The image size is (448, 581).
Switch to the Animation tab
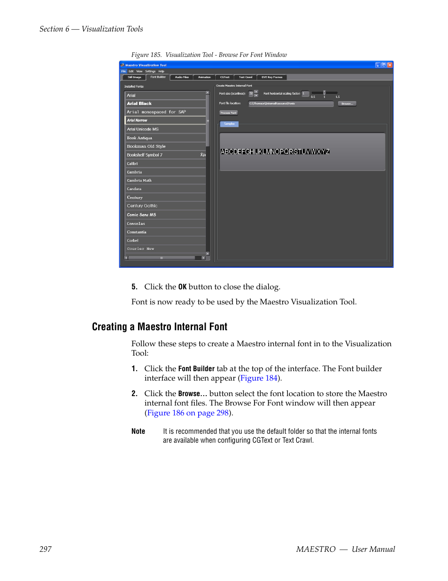[204, 77]
